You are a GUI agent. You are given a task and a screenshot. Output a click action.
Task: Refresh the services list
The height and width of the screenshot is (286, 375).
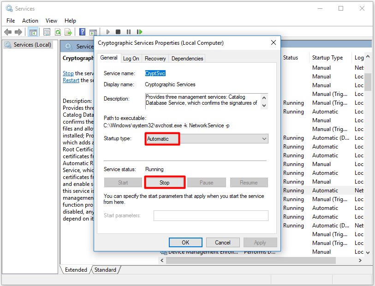[57, 31]
